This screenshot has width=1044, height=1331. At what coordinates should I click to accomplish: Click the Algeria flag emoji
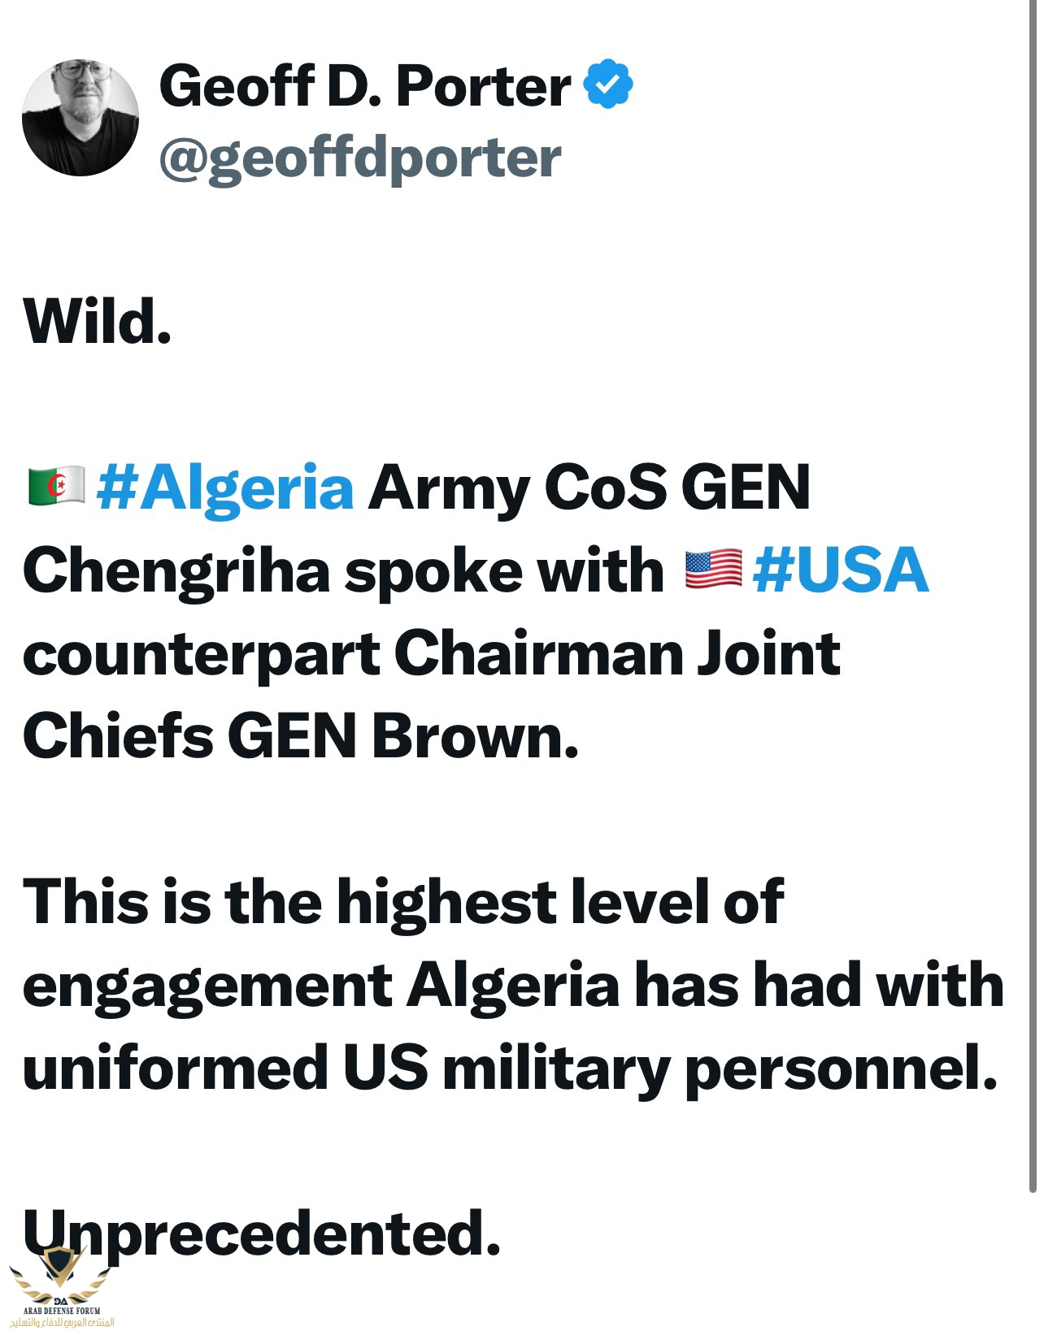[56, 487]
